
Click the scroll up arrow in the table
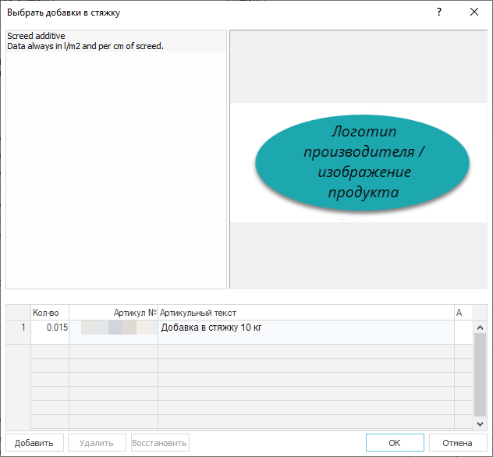click(480, 328)
